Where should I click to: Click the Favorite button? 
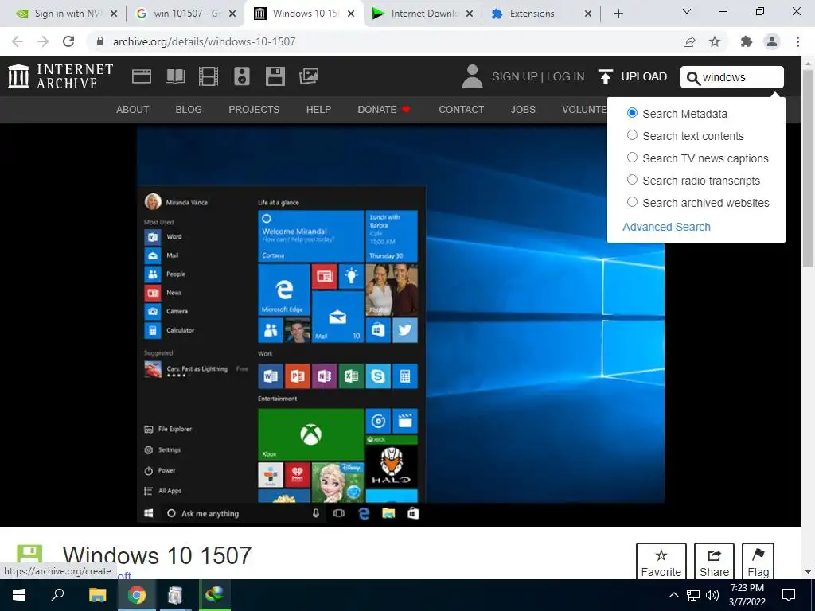coord(661,562)
